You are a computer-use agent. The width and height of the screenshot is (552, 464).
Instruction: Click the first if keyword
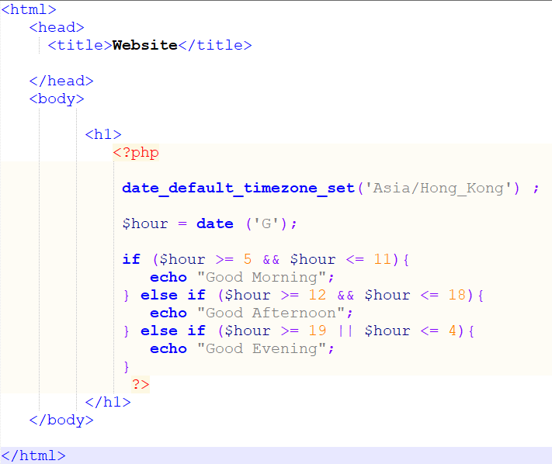click(x=131, y=259)
